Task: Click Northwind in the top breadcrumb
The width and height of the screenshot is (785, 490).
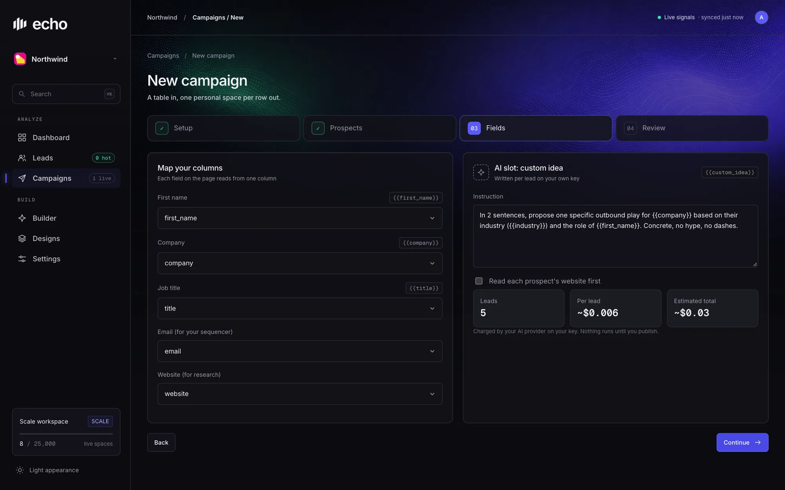Action: click(162, 18)
